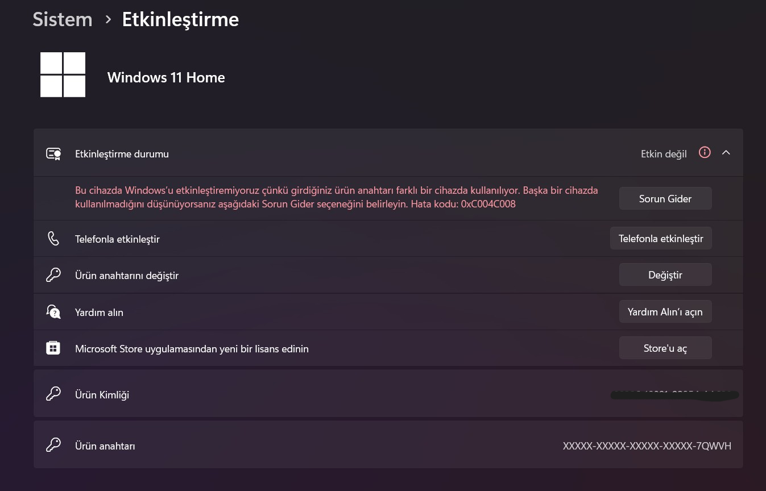Viewport: 766px width, 491px height.
Task: Click the Değiştir button
Action: 665,275
